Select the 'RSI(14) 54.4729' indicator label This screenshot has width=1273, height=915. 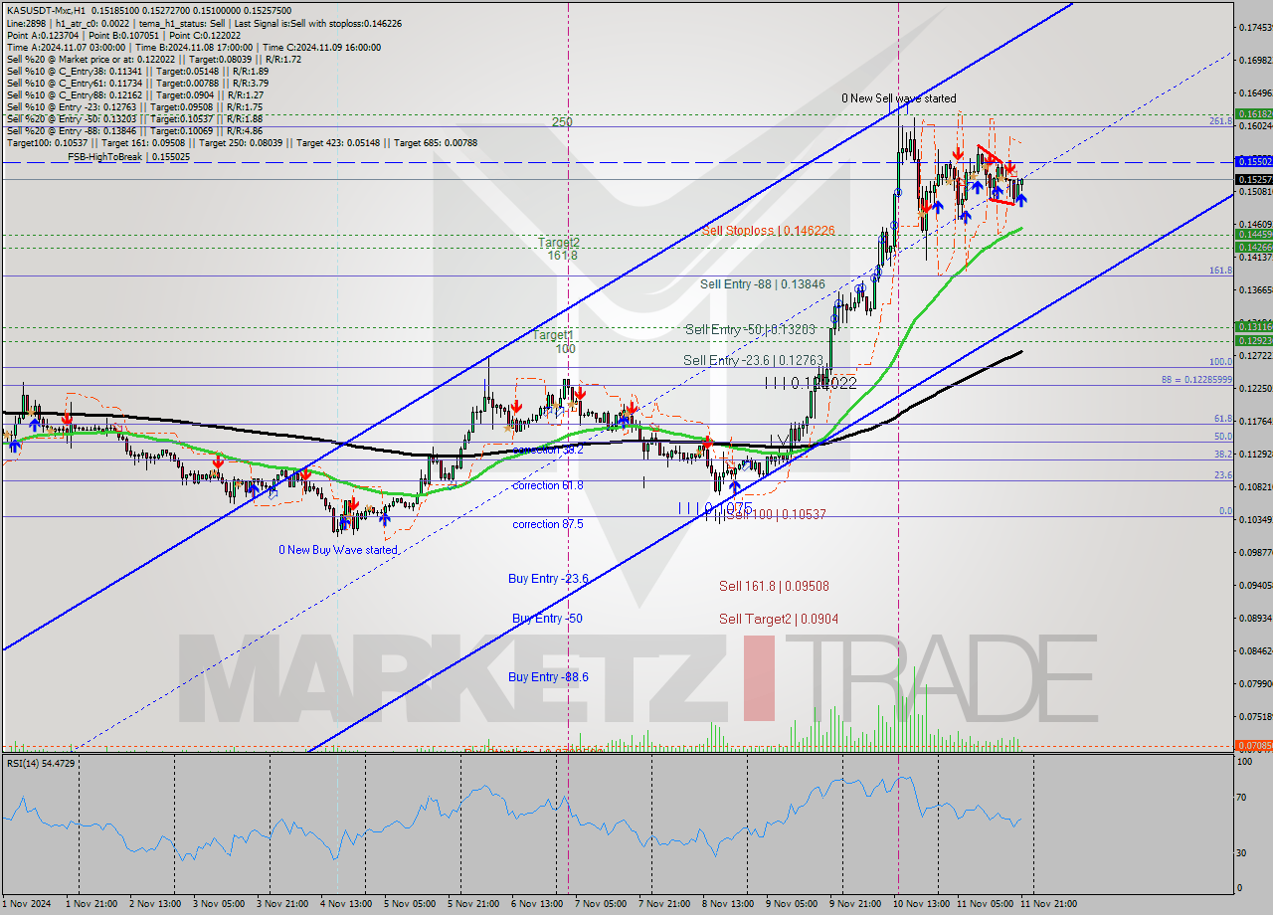pyautogui.click(x=41, y=763)
